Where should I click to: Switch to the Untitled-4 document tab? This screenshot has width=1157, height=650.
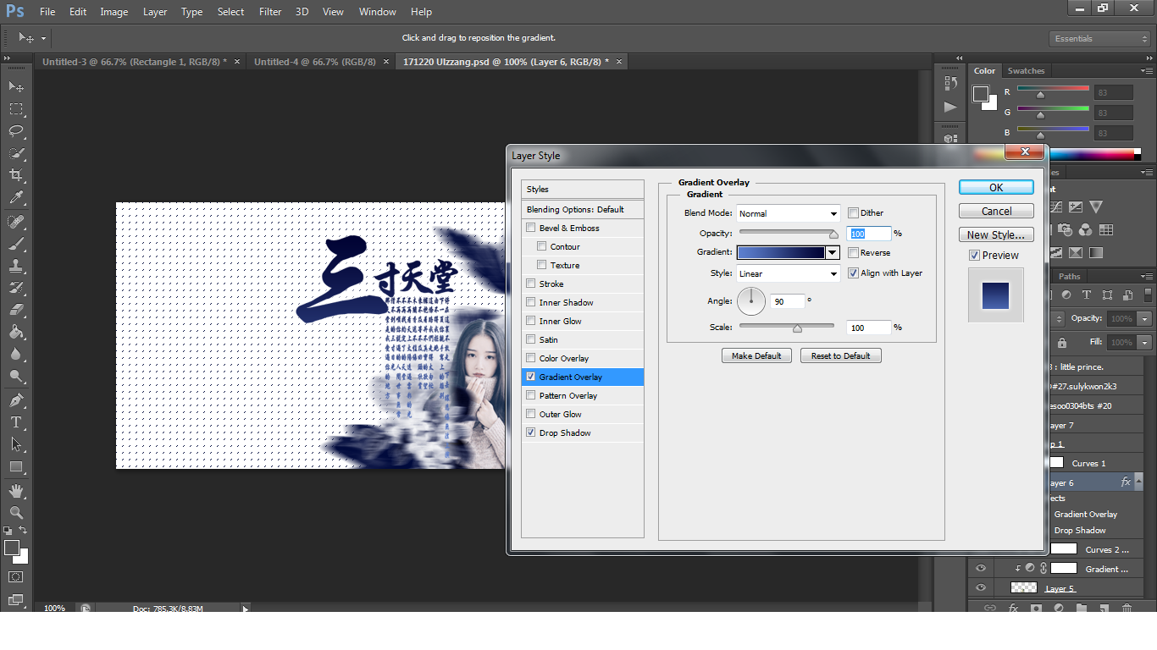click(x=314, y=62)
